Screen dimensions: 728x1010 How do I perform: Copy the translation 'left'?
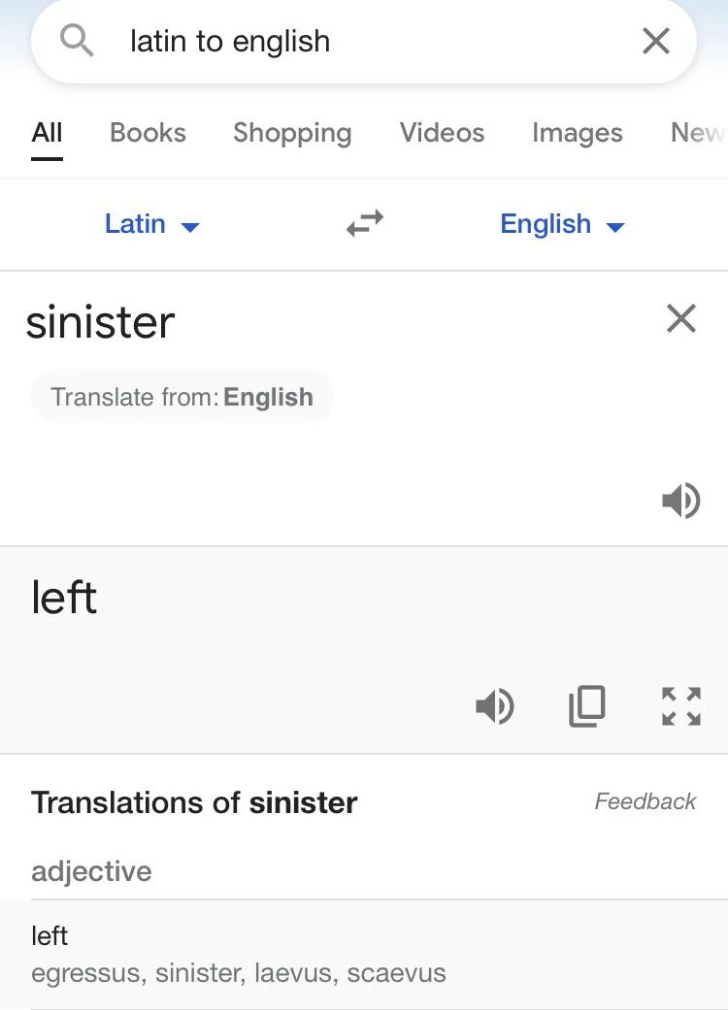point(587,706)
